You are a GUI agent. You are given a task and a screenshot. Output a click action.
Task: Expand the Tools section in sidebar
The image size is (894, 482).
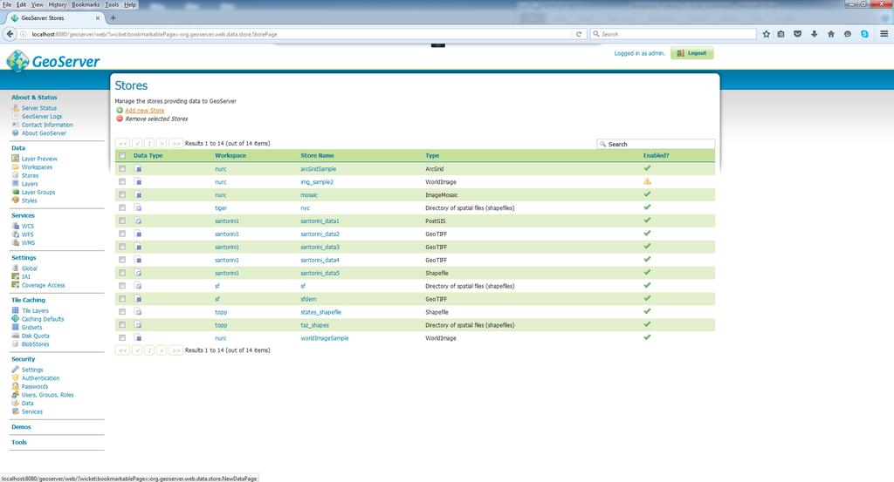[x=19, y=442]
